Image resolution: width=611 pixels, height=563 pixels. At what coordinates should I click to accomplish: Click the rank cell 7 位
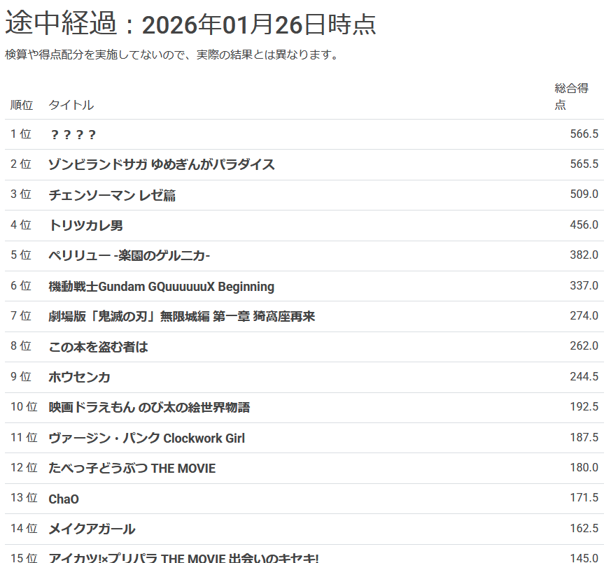[21, 315]
